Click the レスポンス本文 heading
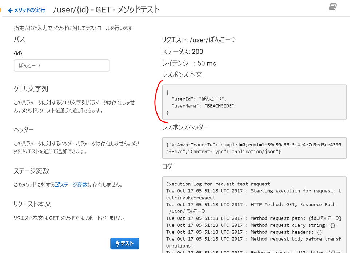This screenshot has width=350, height=253. (x=182, y=75)
